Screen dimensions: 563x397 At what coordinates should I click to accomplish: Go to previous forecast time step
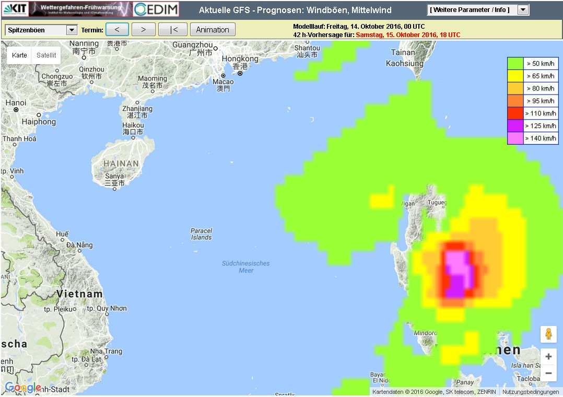pos(117,29)
